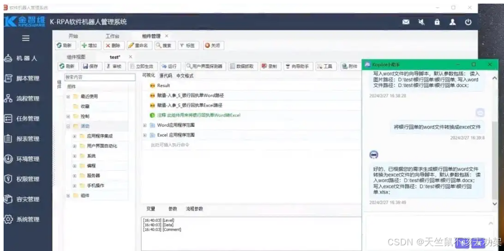Open the 参数 tab in bottom panel
The width and height of the screenshot is (504, 251).
(x=173, y=209)
